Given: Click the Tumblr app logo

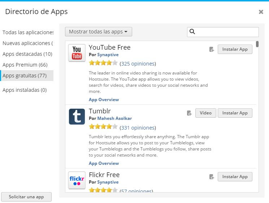Looking at the screenshot, I should click(x=77, y=117).
